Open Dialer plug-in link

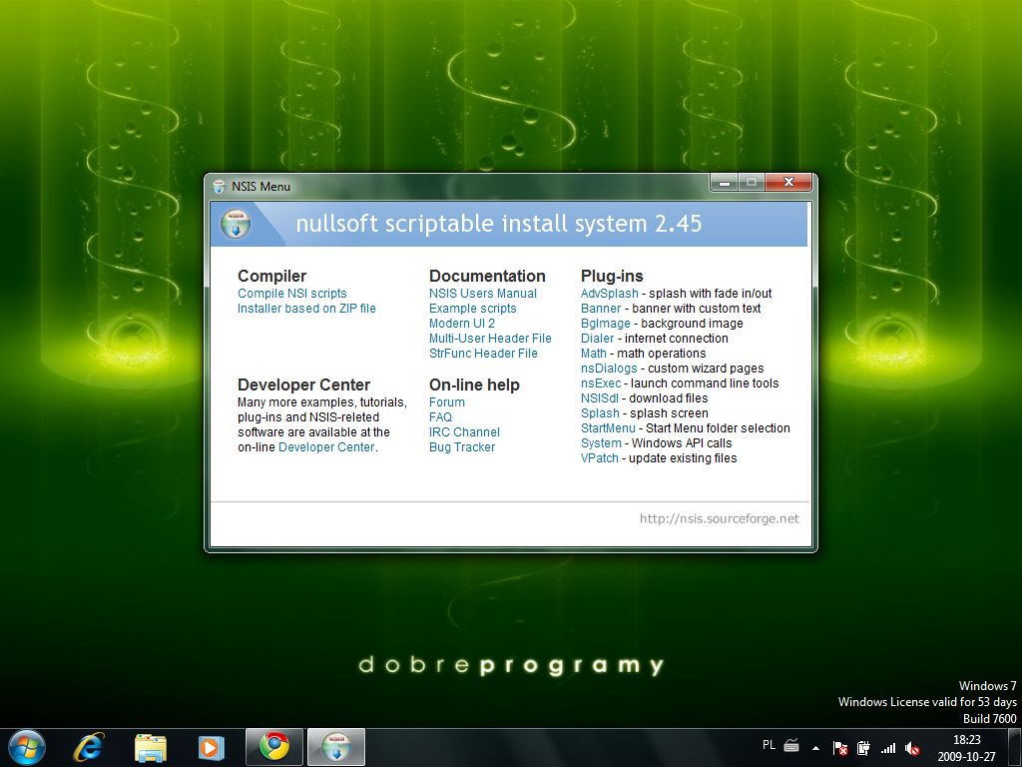pyautogui.click(x=598, y=339)
